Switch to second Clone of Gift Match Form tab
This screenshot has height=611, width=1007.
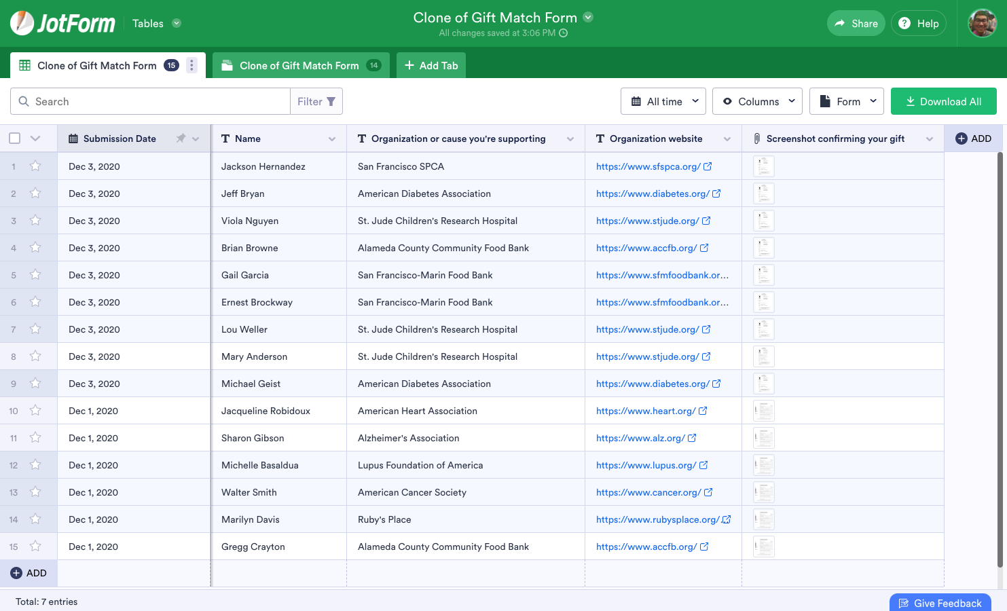(300, 65)
